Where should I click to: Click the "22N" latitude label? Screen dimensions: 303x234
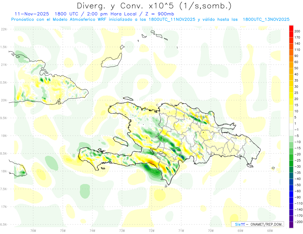[x=4, y=29]
